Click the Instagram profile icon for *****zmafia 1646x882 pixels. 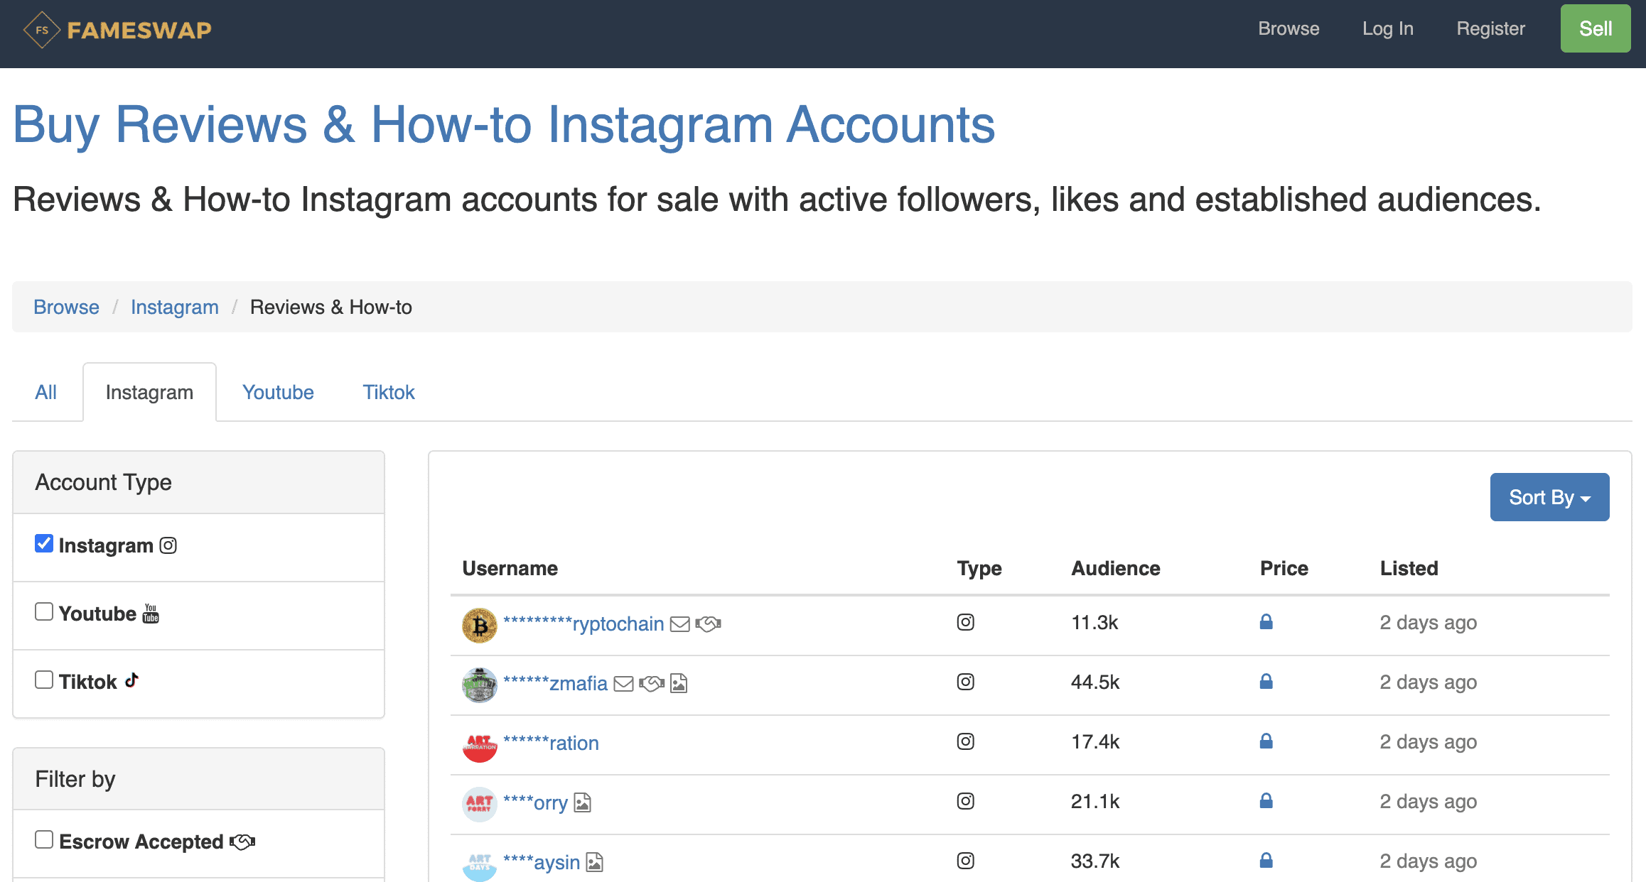coord(478,684)
